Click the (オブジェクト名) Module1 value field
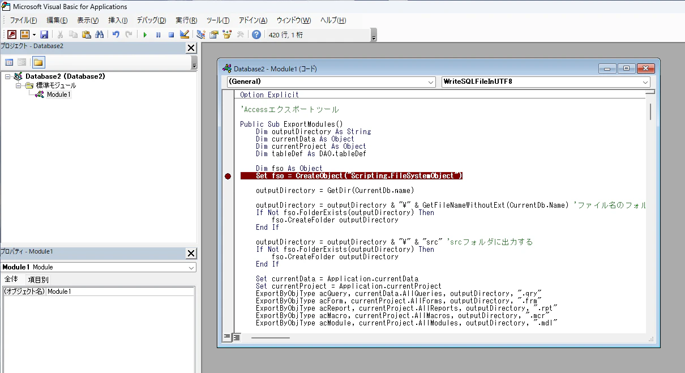This screenshot has width=685, height=373. 120,291
